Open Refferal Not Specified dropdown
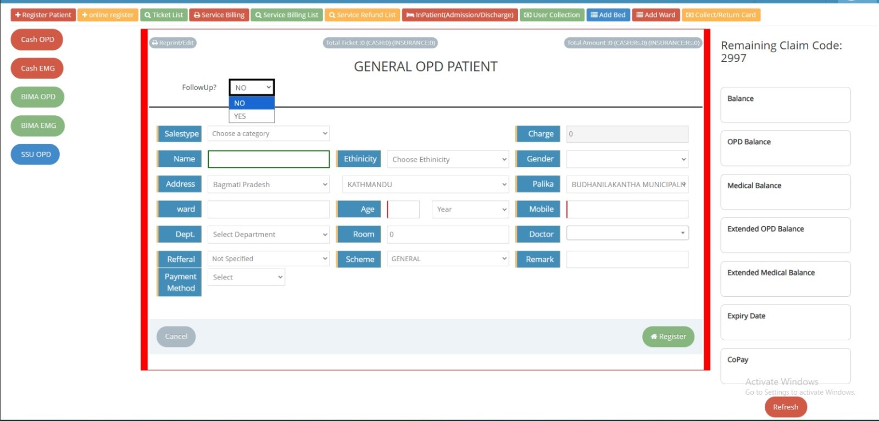The width and height of the screenshot is (879, 421). (269, 259)
